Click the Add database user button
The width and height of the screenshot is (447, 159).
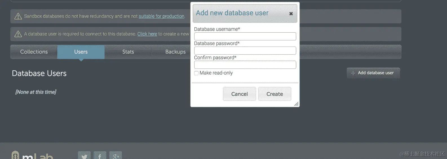click(373, 73)
